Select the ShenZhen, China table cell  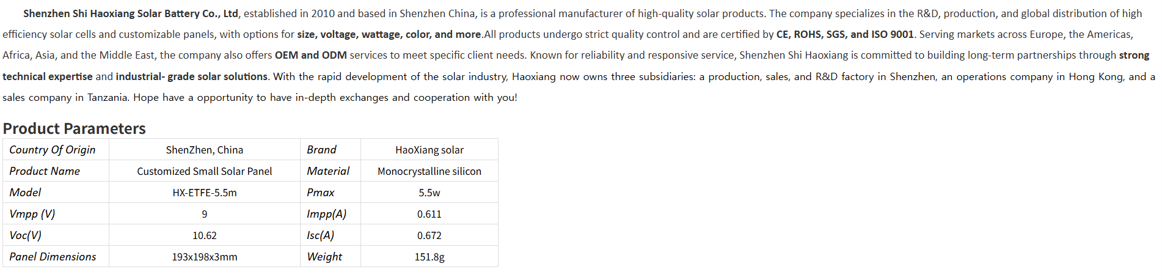[204, 150]
